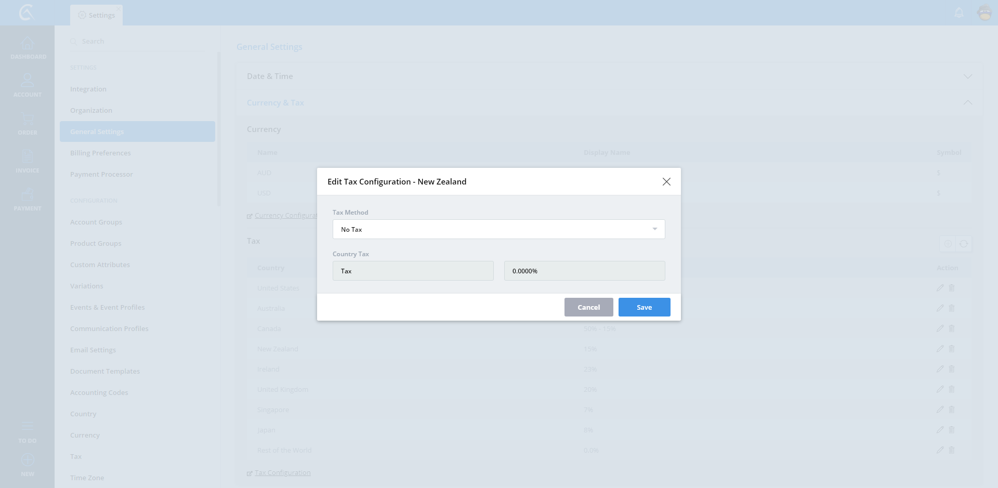Expand the Date & Time section
This screenshot has height=488, width=998.
(967, 76)
